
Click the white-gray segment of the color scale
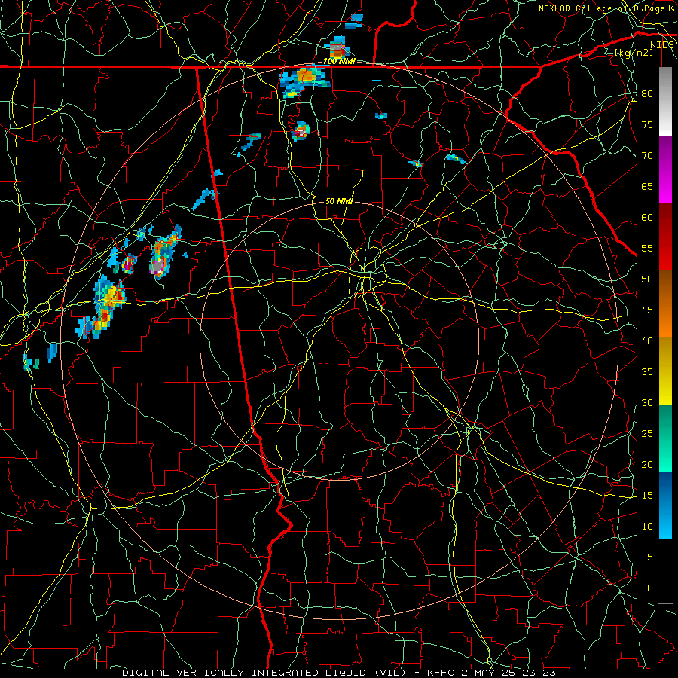click(x=665, y=101)
